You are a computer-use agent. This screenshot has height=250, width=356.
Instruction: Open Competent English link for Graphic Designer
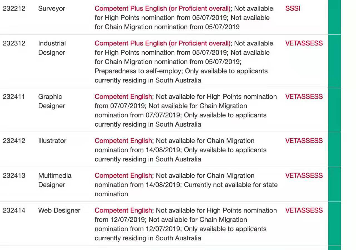[123, 97]
